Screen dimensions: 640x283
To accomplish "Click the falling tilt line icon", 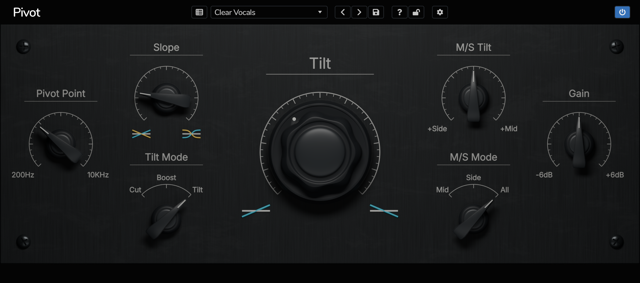I will [384, 211].
